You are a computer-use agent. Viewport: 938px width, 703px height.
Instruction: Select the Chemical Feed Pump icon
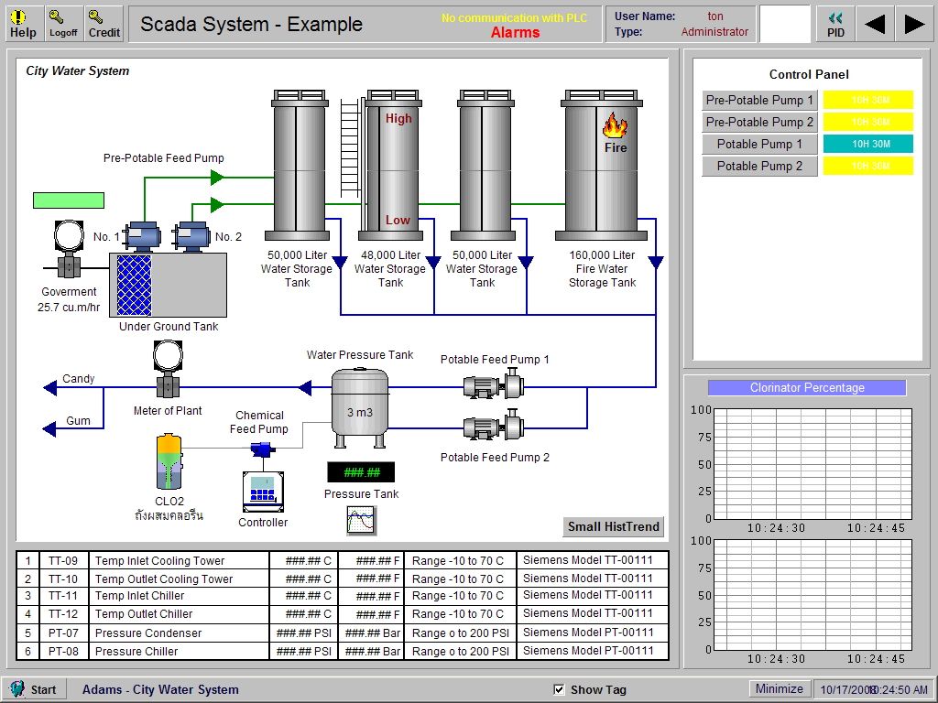click(x=259, y=449)
